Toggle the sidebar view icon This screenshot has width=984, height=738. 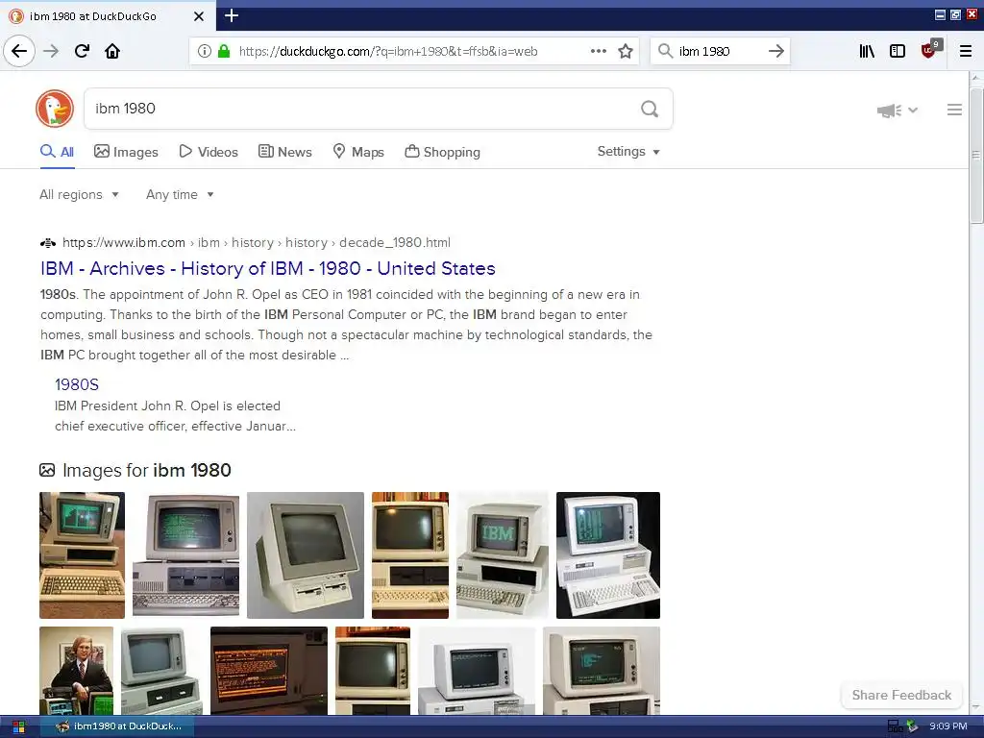(x=898, y=51)
